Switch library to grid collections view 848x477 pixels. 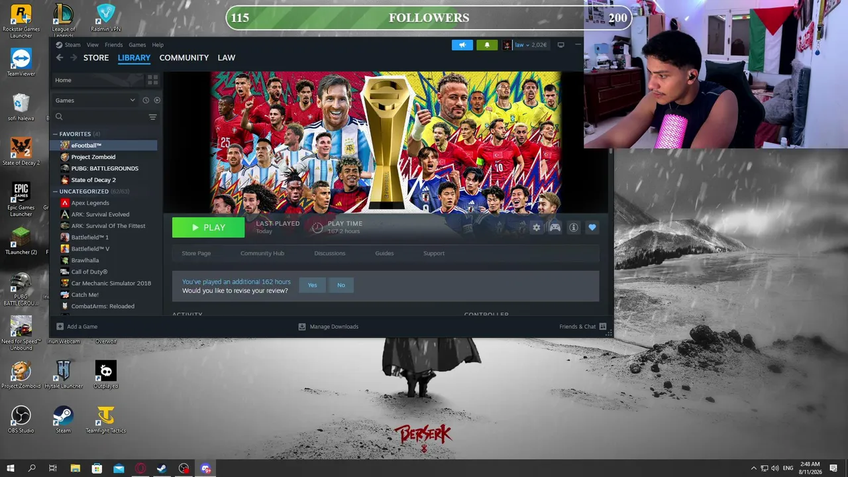tap(152, 80)
